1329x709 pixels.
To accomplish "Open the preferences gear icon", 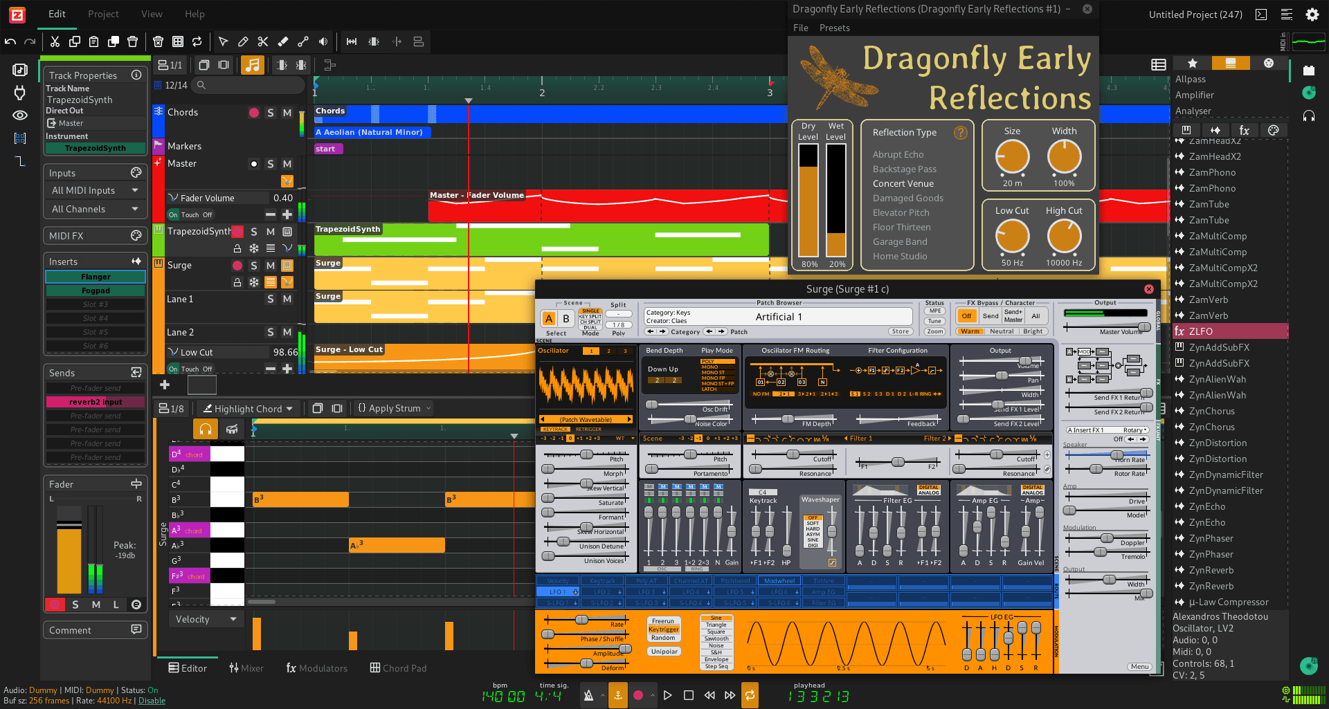I will (1312, 15).
